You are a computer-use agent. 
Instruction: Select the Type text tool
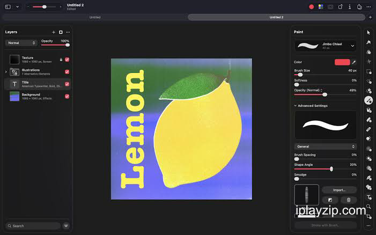(368, 197)
